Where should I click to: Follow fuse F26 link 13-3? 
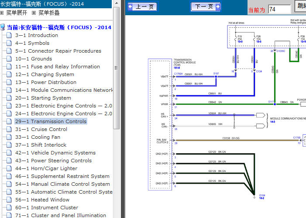(259, 42)
